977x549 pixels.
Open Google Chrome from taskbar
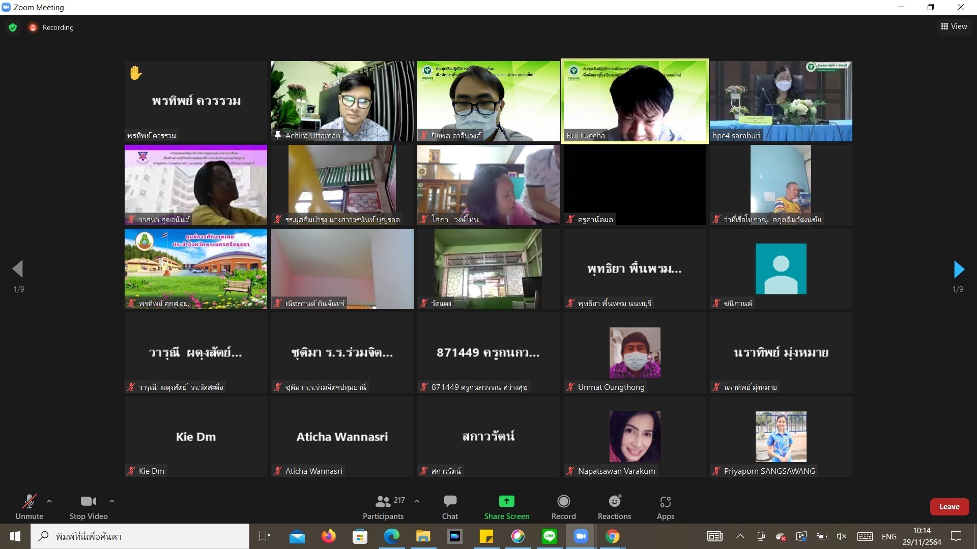click(x=613, y=536)
